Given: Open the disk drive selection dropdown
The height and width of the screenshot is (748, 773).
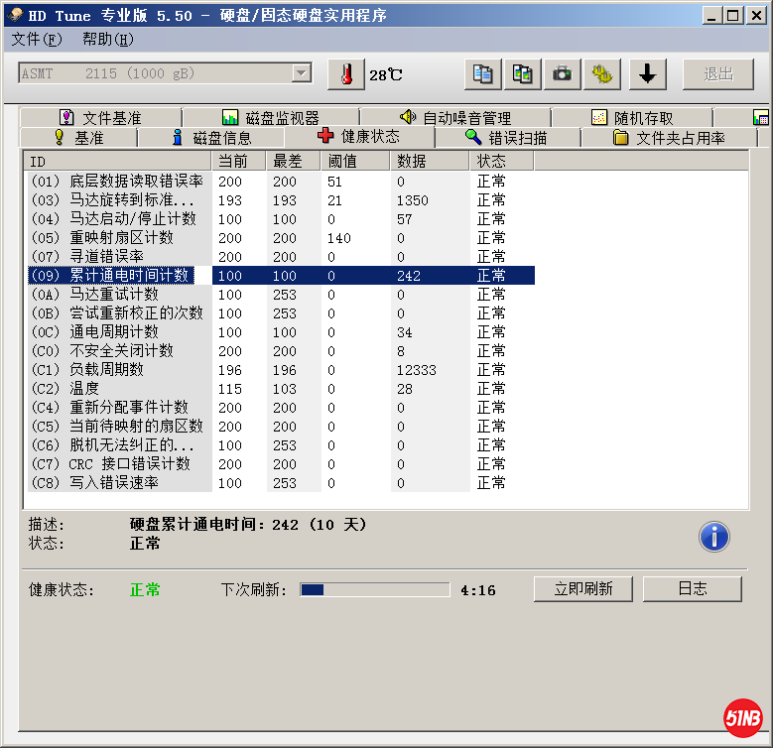Looking at the screenshot, I should point(302,74).
